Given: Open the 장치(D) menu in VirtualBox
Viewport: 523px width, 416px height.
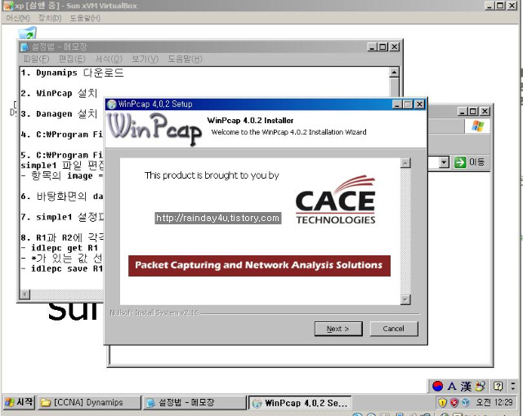Looking at the screenshot, I should (x=50, y=18).
